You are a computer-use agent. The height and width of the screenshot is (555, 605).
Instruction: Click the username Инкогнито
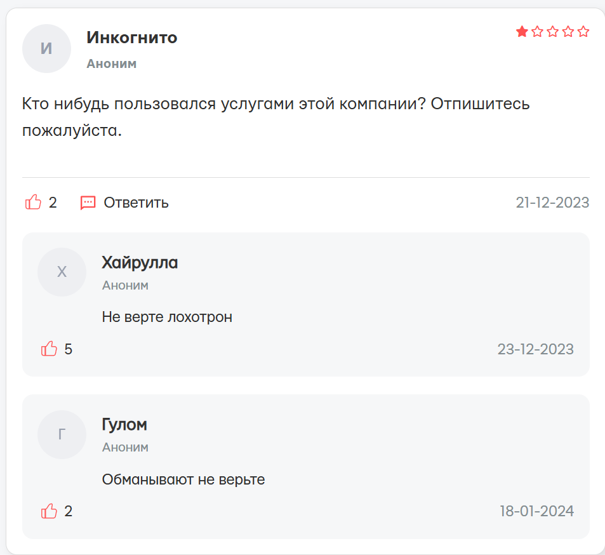[131, 37]
